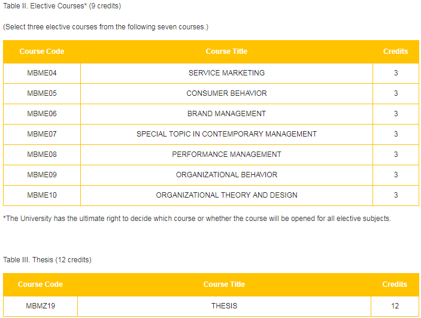Click the MBME06 course code cell
Image resolution: width=421 pixels, height=318 pixels.
tap(42, 114)
